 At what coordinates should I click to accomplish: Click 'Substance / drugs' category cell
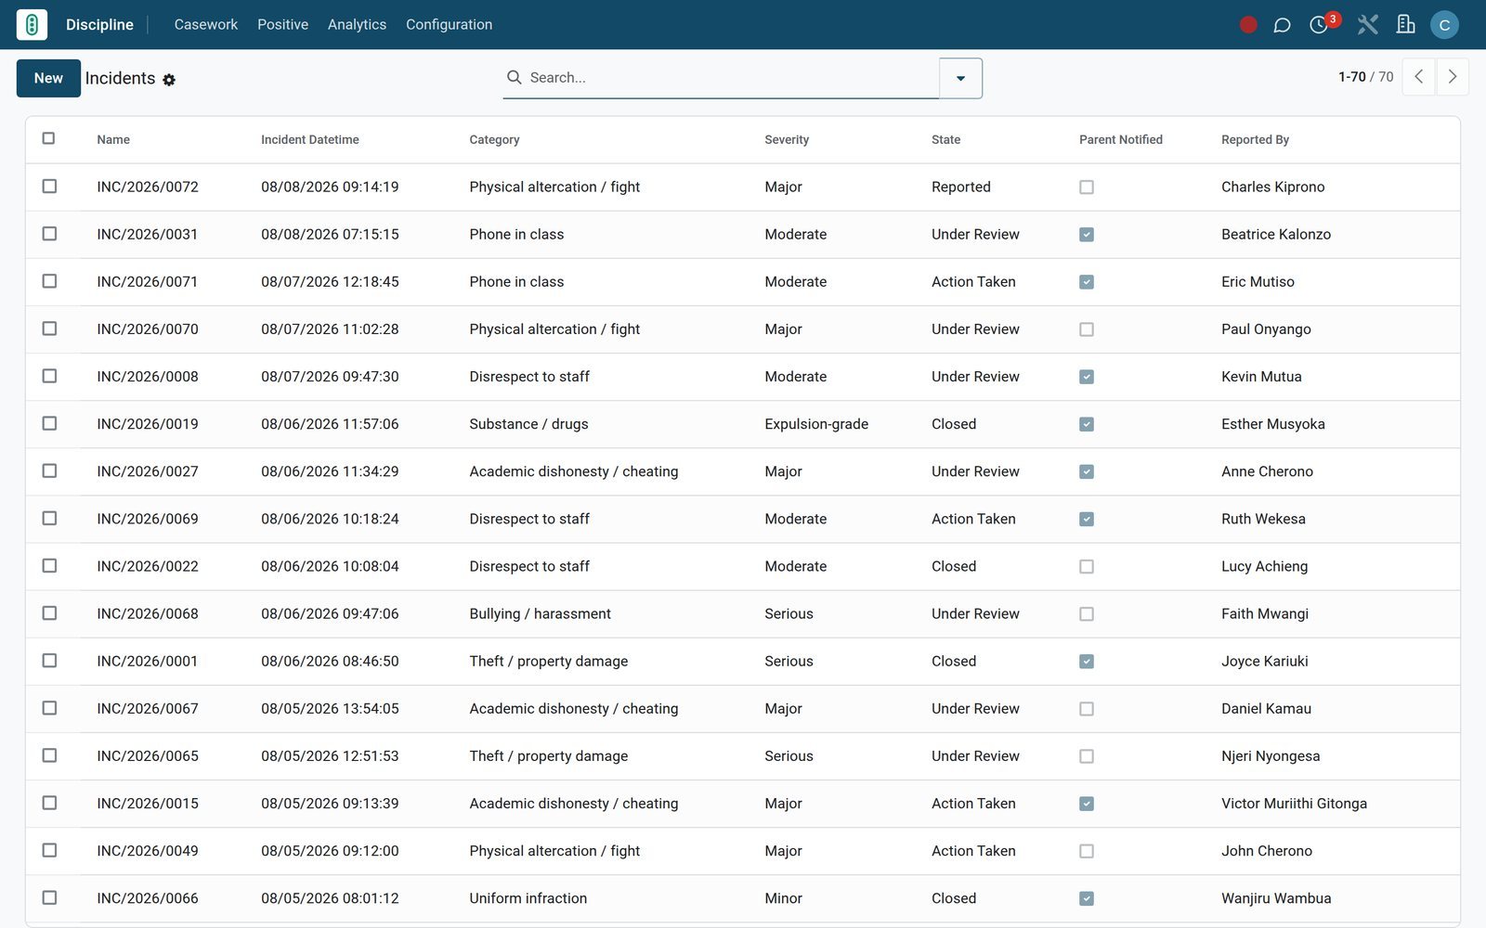(x=528, y=424)
